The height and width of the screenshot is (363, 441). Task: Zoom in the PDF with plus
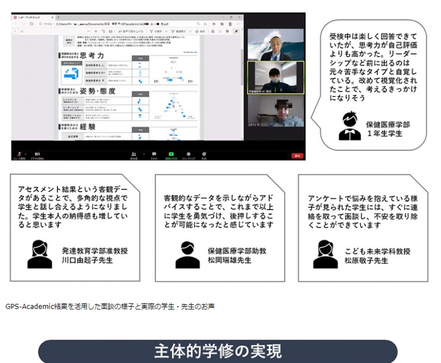96,31
